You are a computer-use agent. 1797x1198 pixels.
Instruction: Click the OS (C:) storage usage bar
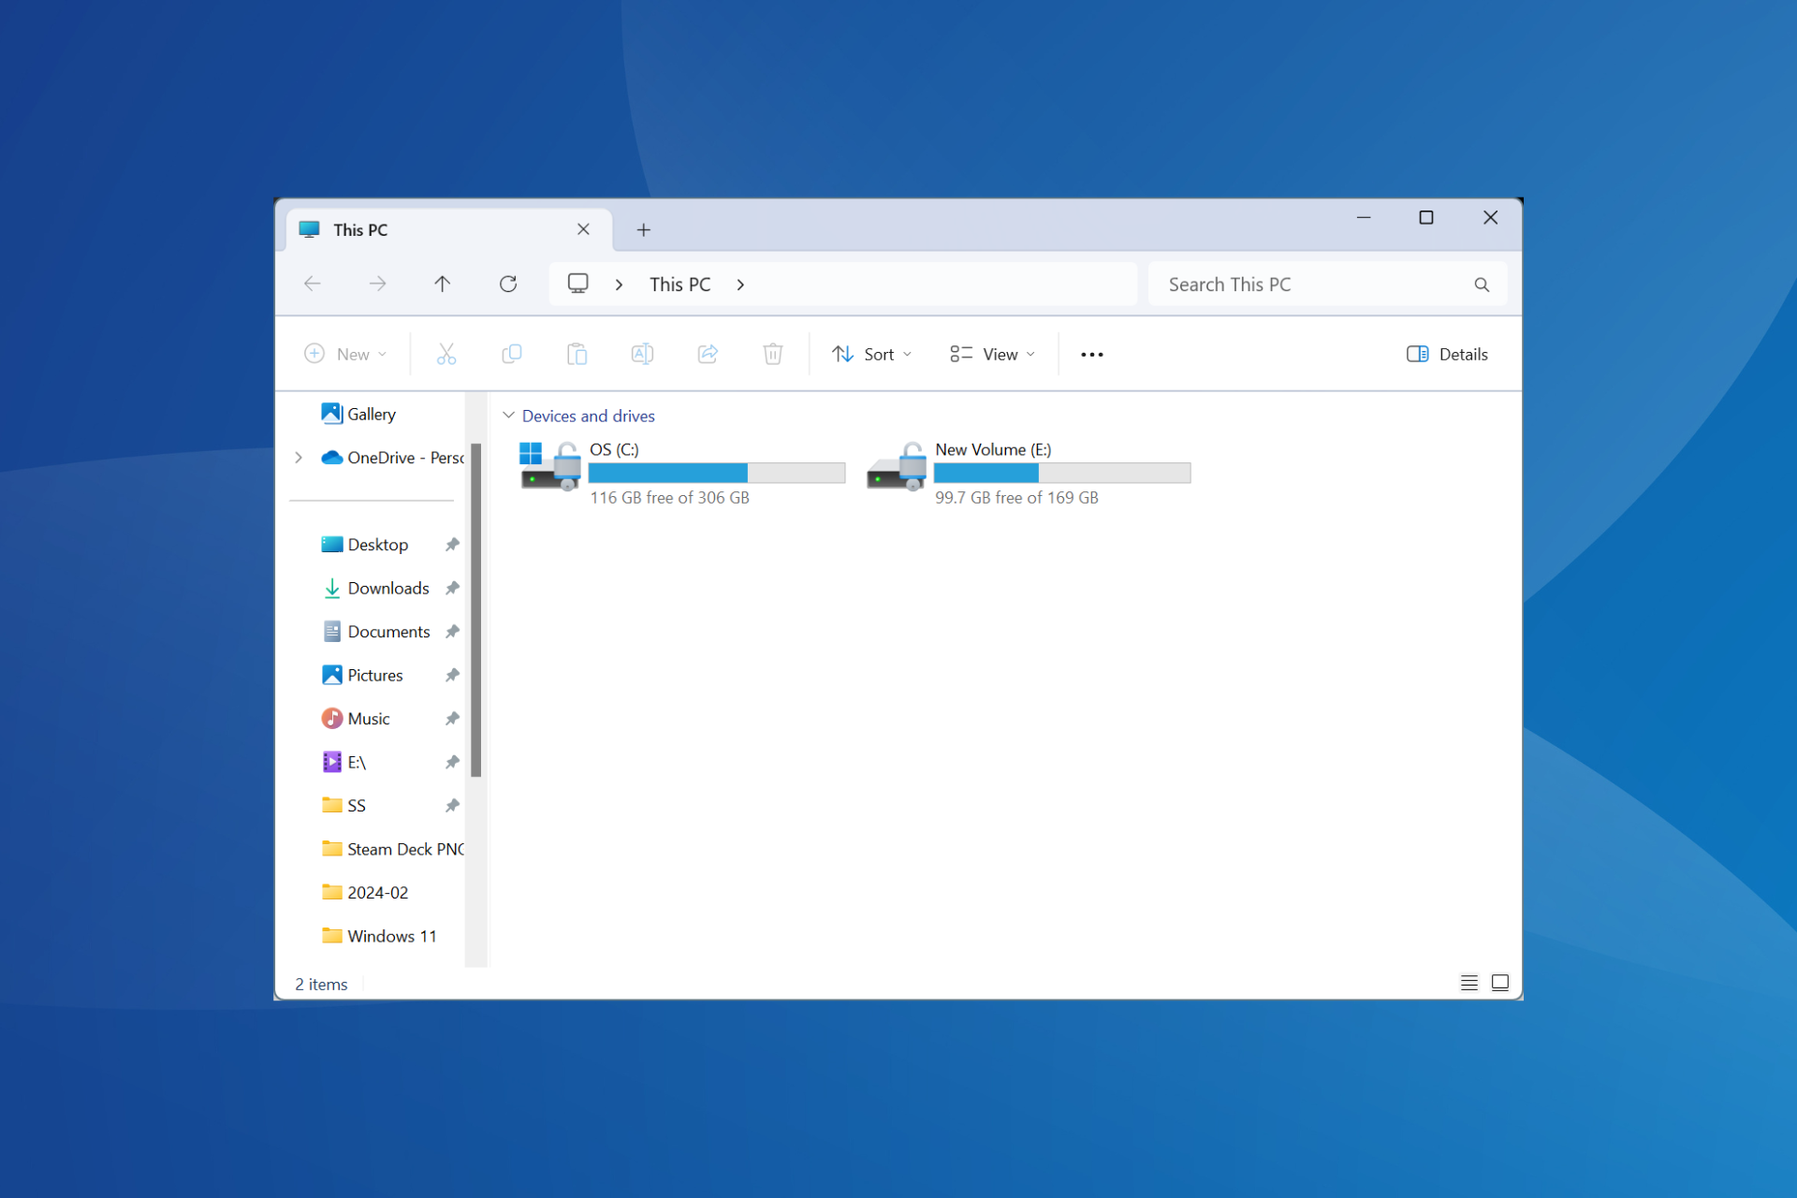717,473
